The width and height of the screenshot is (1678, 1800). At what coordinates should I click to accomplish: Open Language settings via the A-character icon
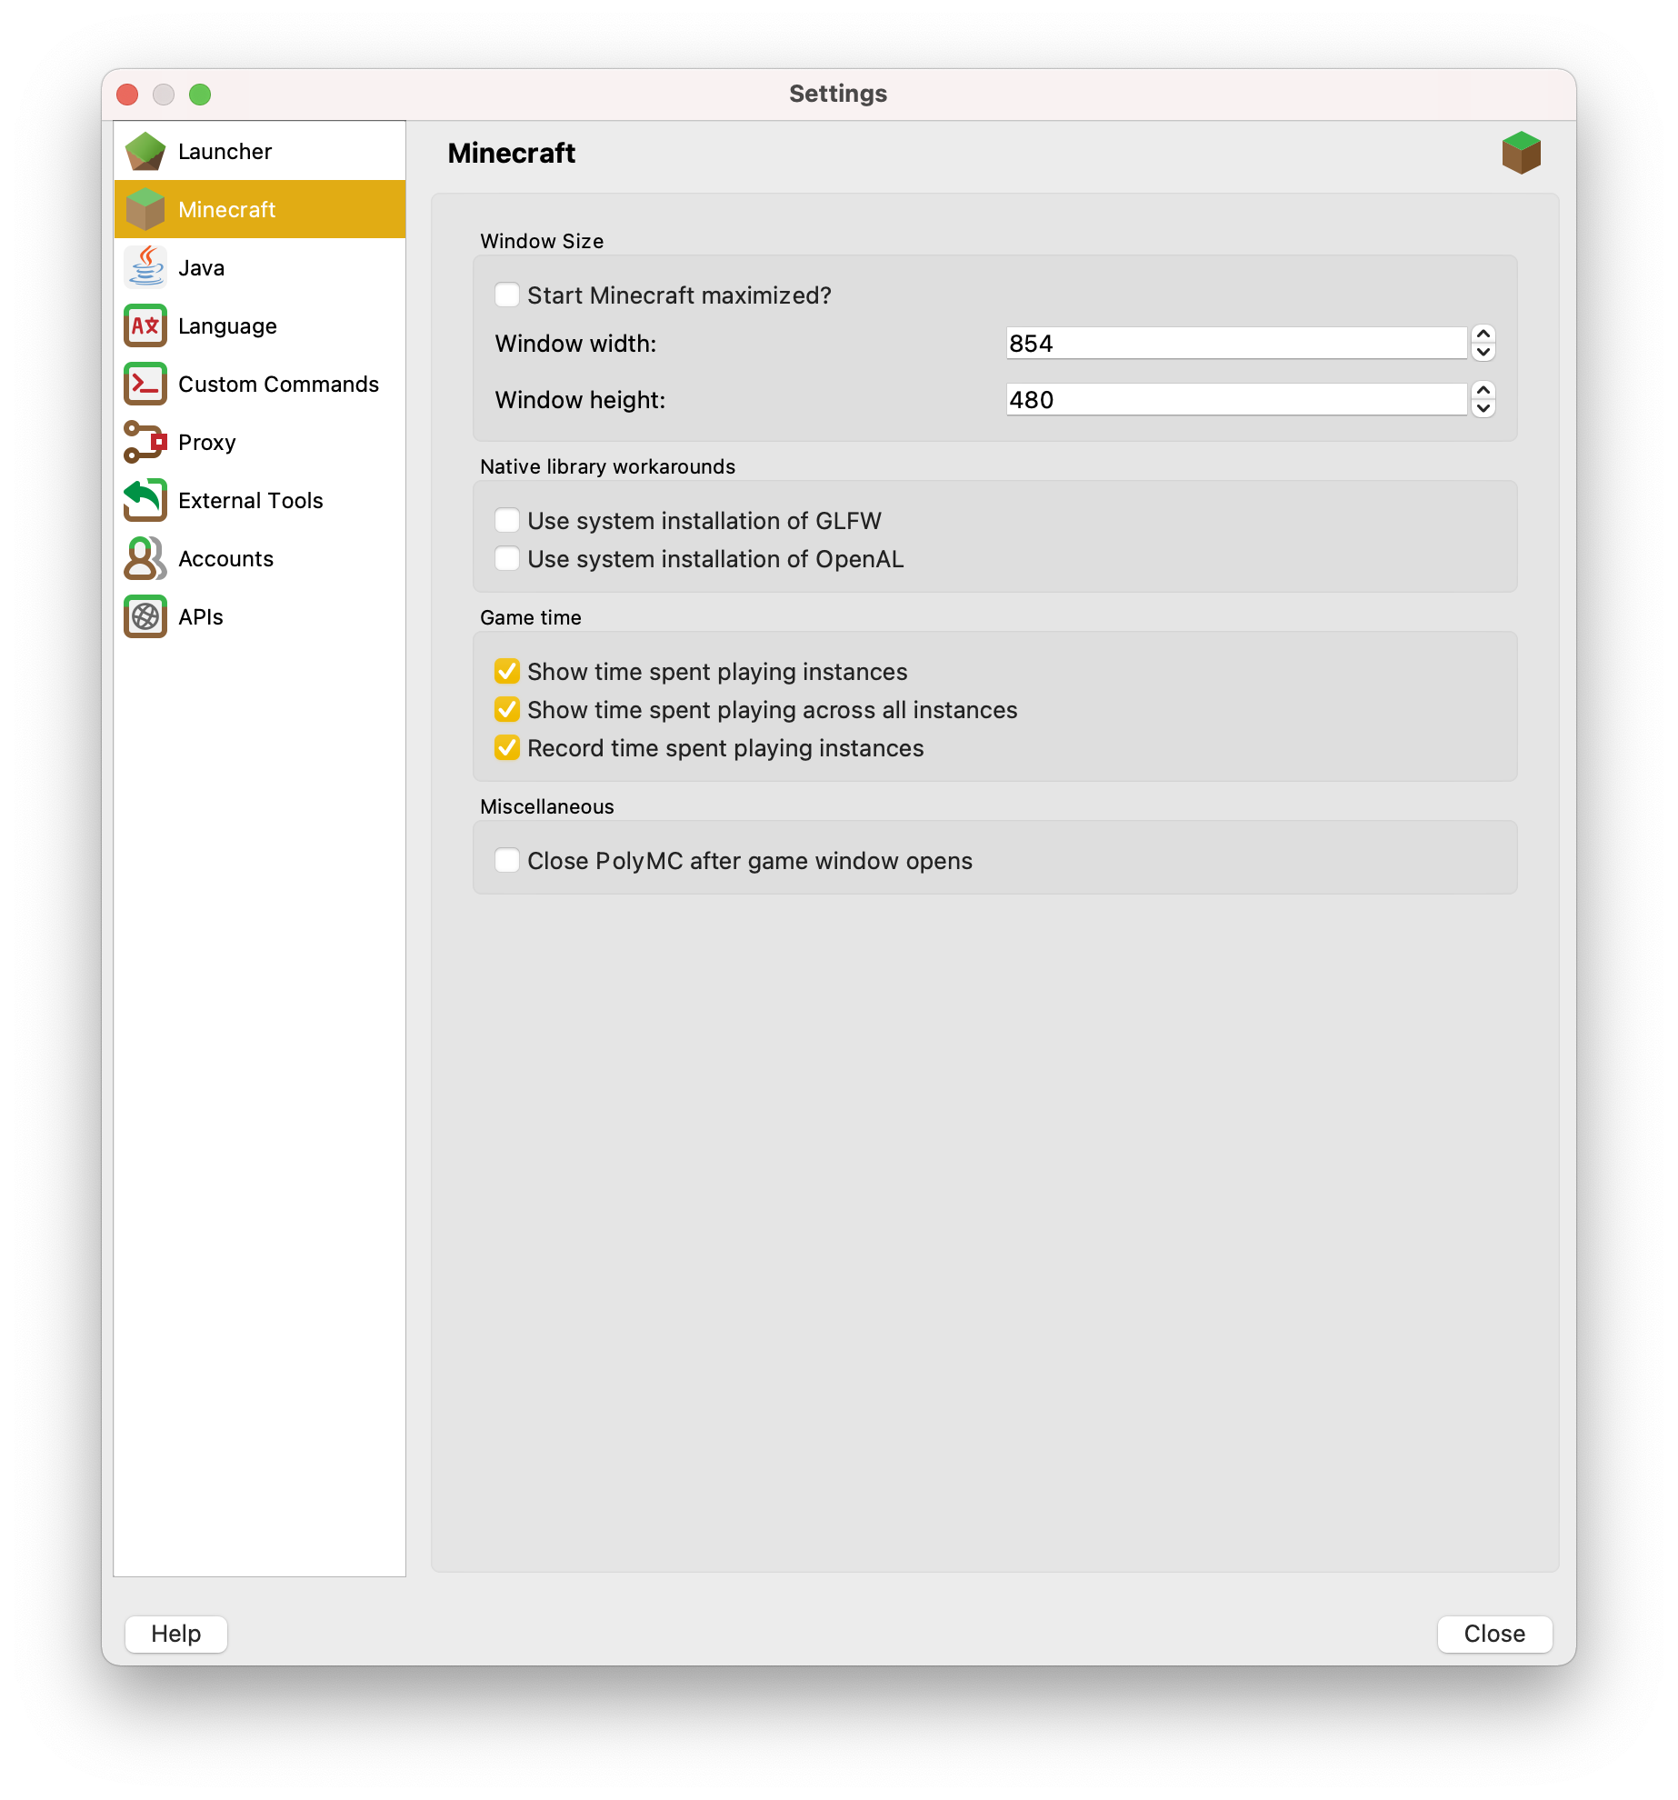pyautogui.click(x=146, y=325)
